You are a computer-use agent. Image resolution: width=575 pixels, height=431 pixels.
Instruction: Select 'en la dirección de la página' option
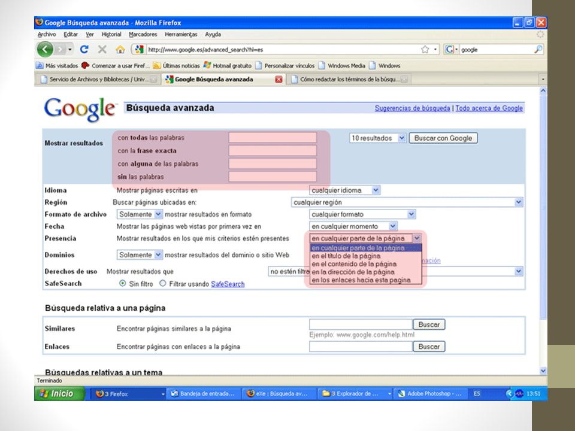click(365, 272)
